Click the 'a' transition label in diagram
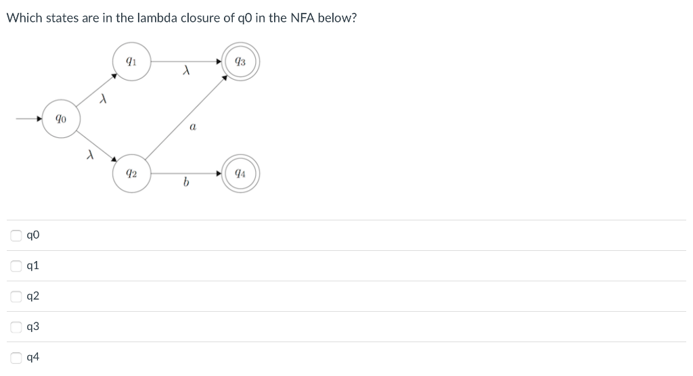This screenshot has width=693, height=376. tap(193, 127)
